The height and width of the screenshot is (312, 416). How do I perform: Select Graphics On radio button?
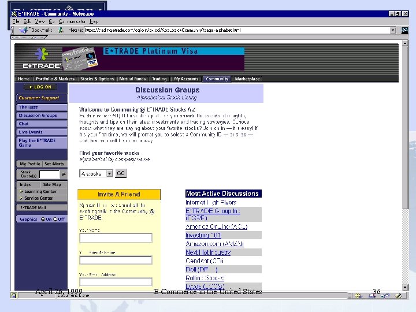click(x=43, y=219)
